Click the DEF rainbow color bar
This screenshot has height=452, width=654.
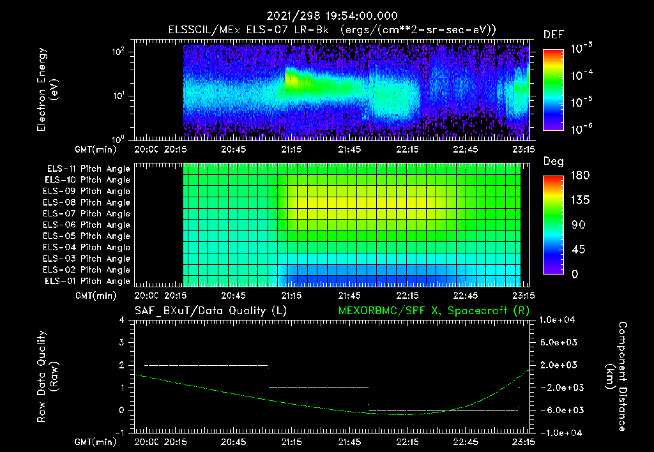point(553,90)
